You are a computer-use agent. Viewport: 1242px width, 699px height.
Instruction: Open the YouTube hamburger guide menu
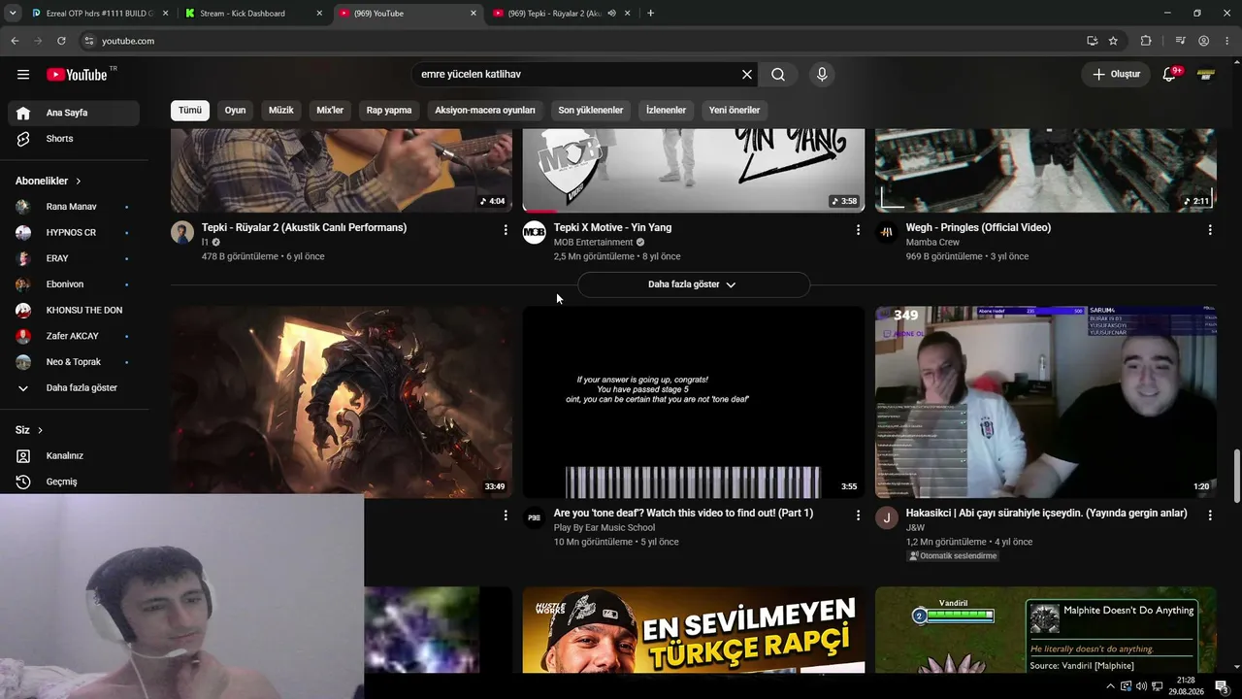23,75
